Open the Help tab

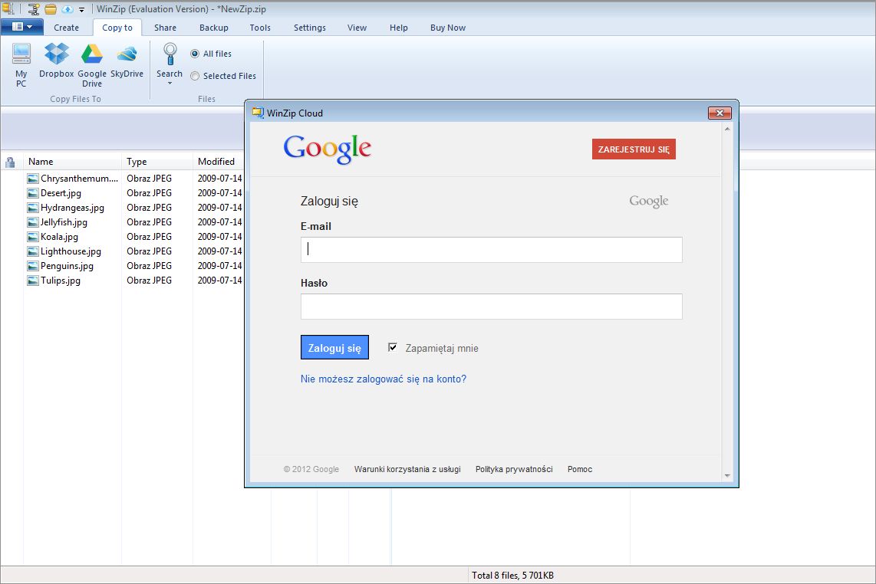(x=399, y=28)
